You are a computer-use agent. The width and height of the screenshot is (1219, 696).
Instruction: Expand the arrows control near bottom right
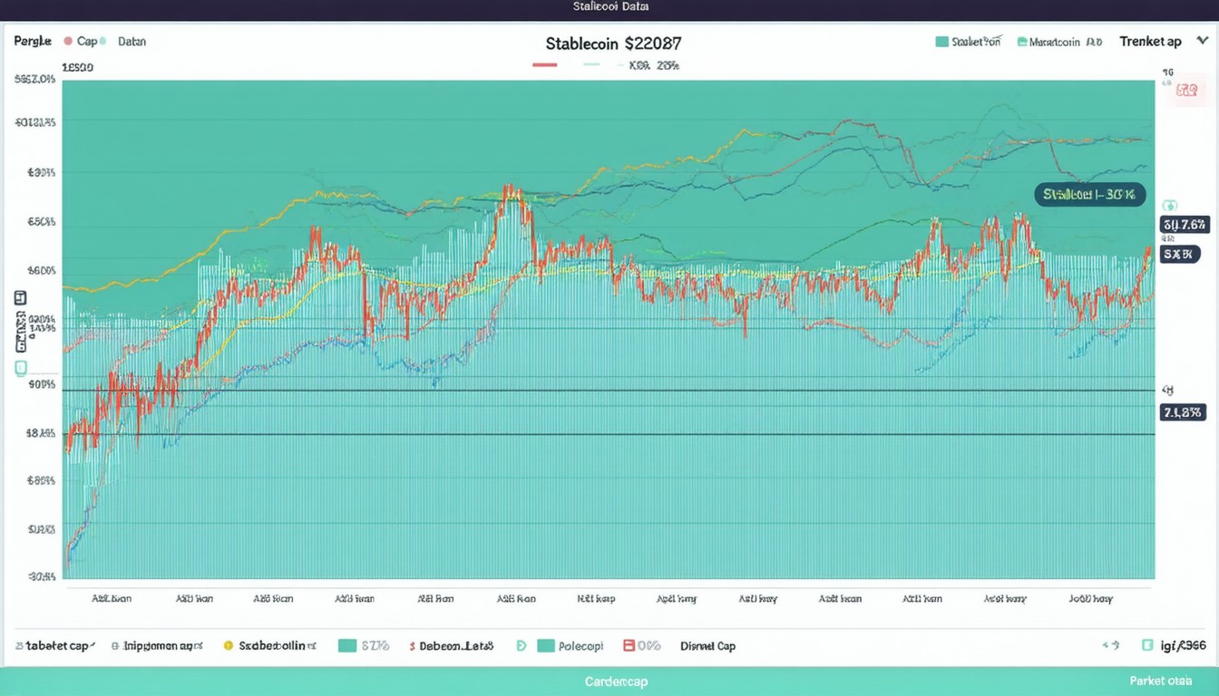click(1110, 646)
